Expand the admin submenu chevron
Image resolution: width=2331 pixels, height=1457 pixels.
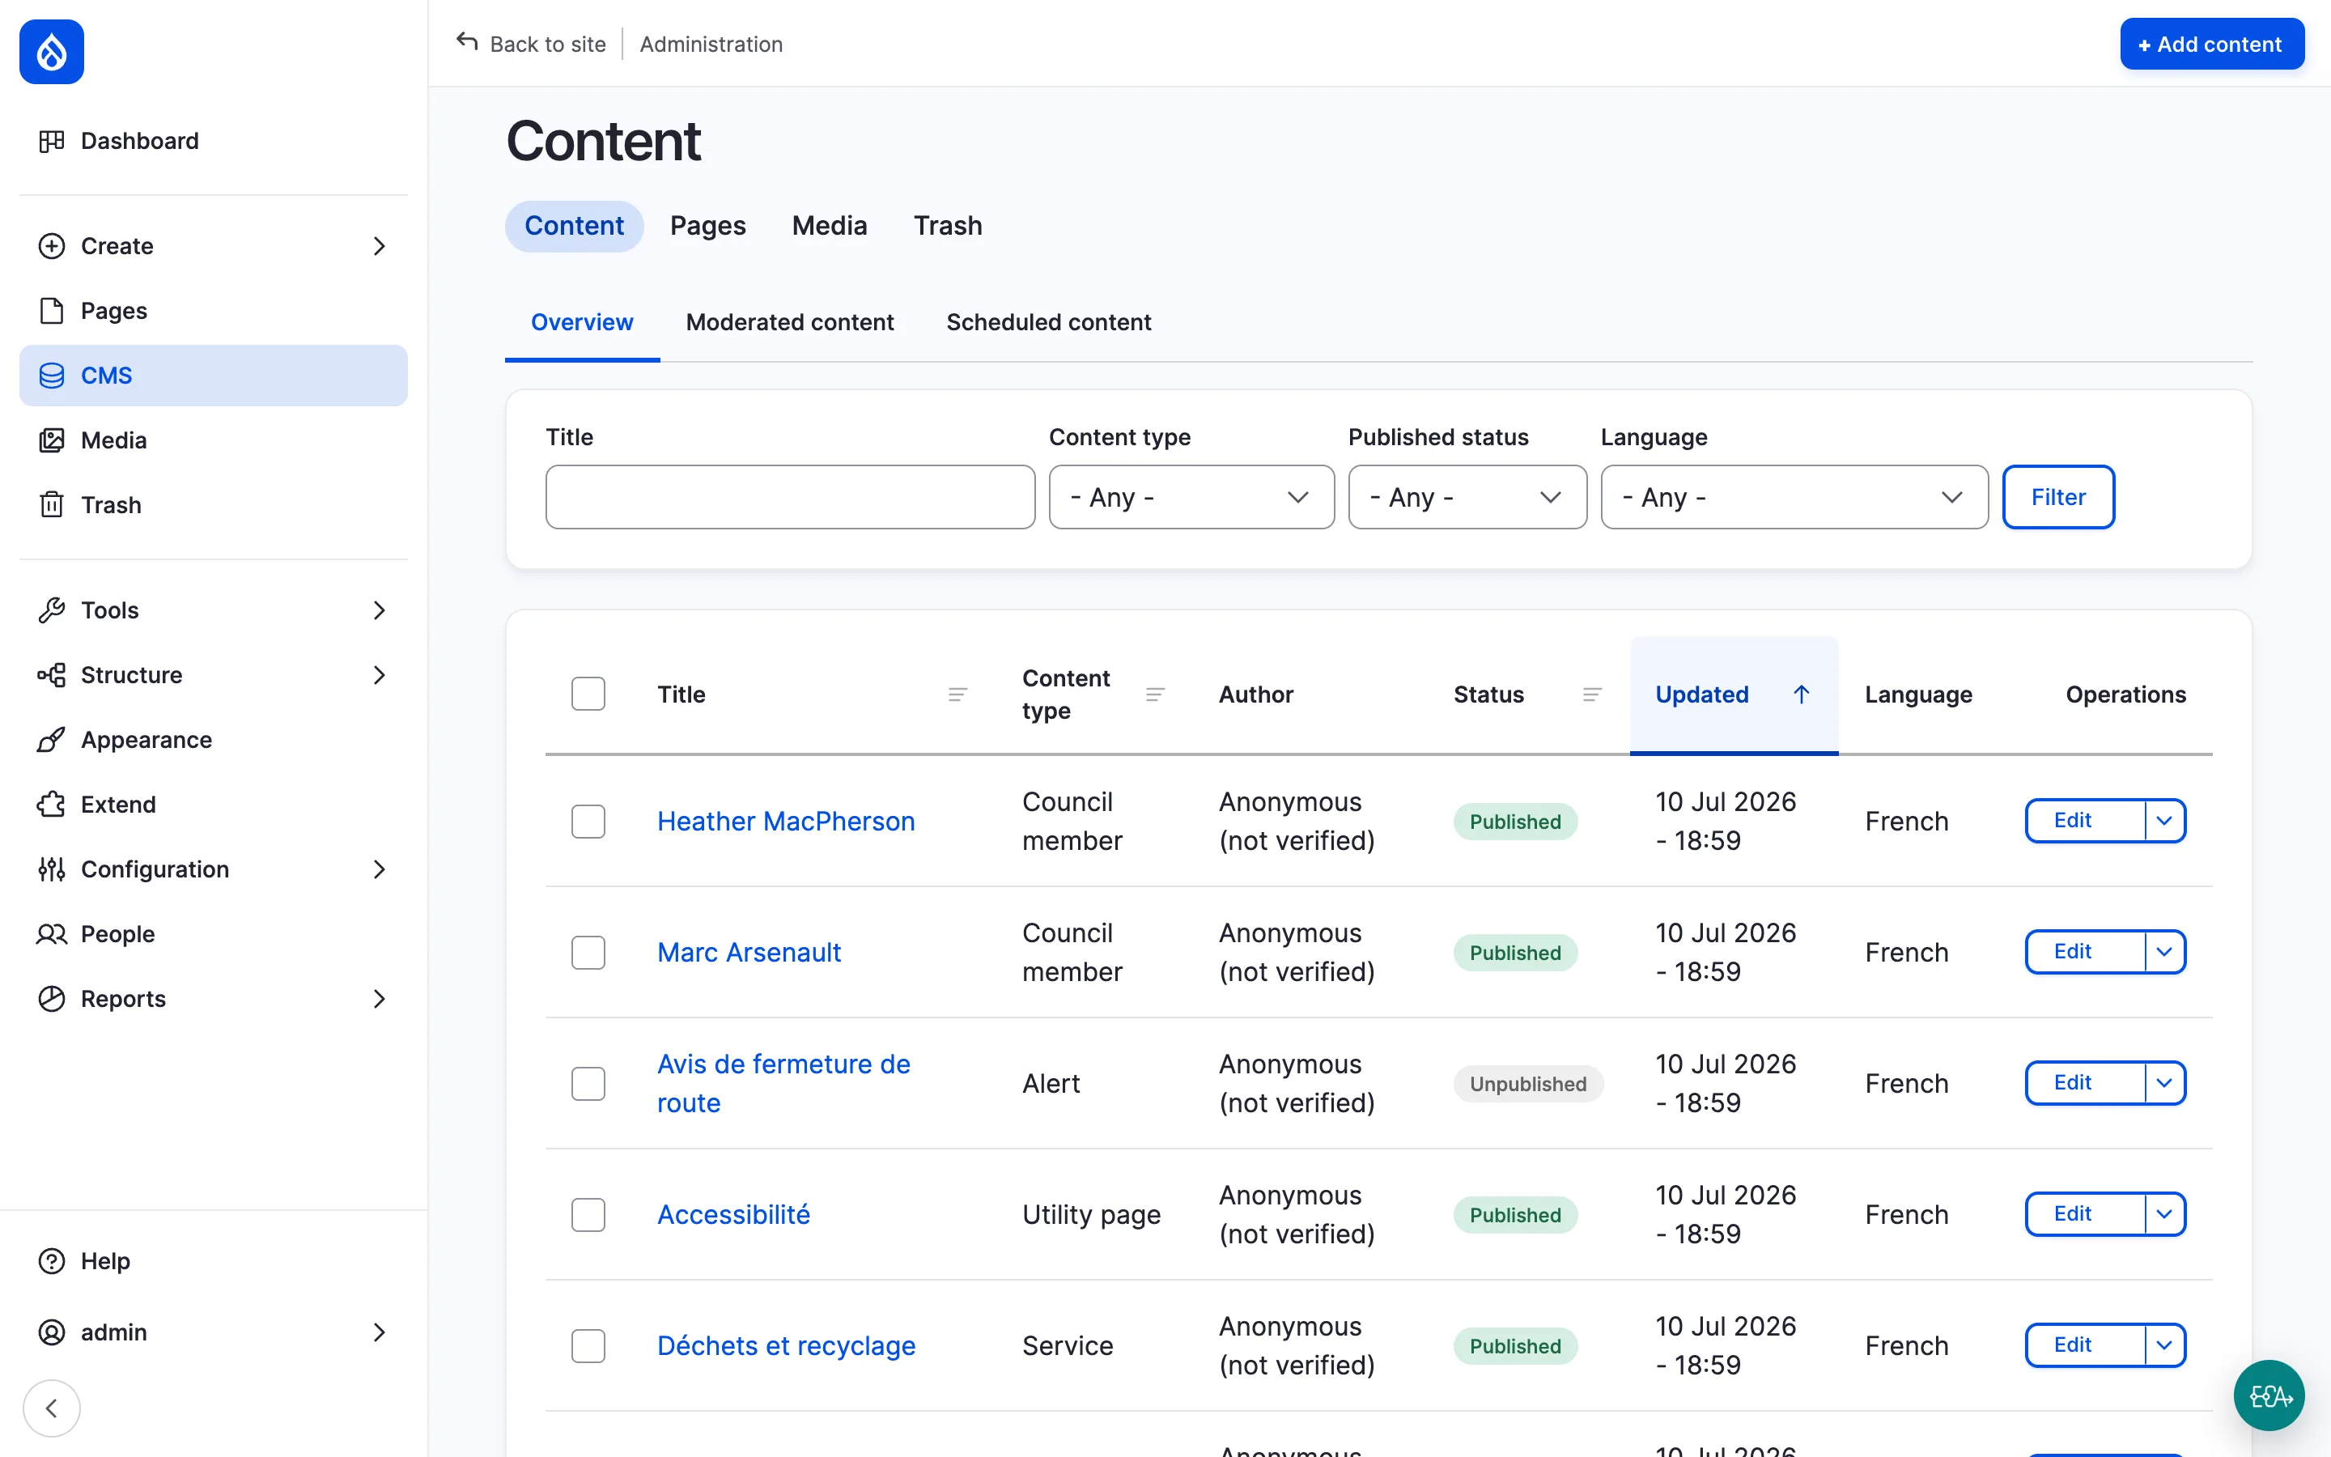380,1332
